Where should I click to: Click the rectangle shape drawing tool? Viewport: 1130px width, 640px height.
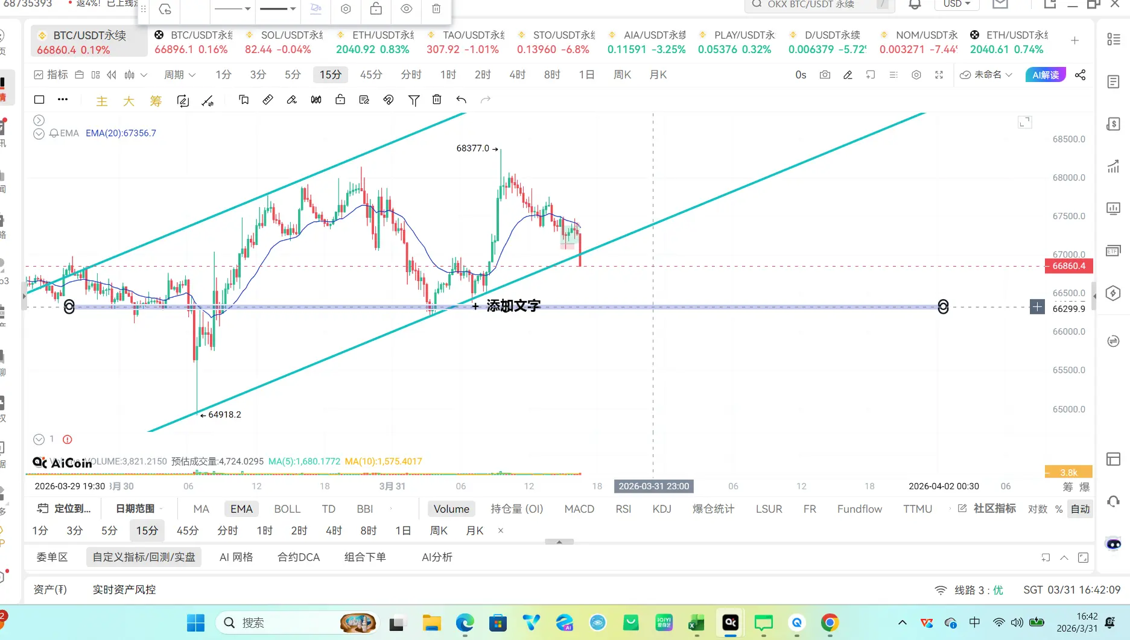coord(39,100)
